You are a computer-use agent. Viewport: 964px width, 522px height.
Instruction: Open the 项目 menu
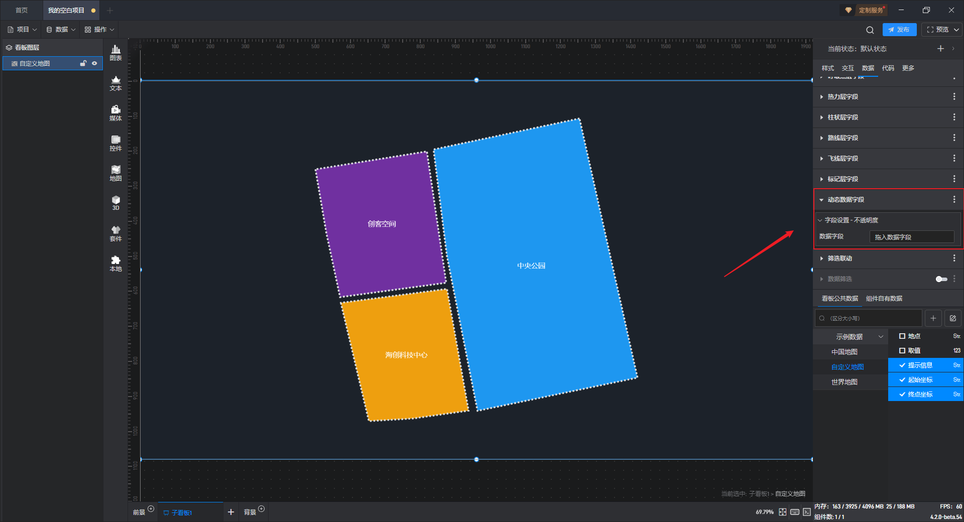pos(23,30)
